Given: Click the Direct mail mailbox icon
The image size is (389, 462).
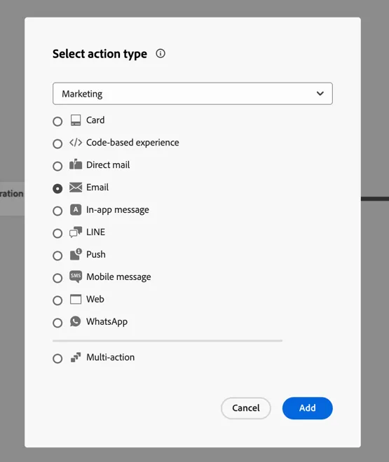Looking at the screenshot, I should 76,164.
